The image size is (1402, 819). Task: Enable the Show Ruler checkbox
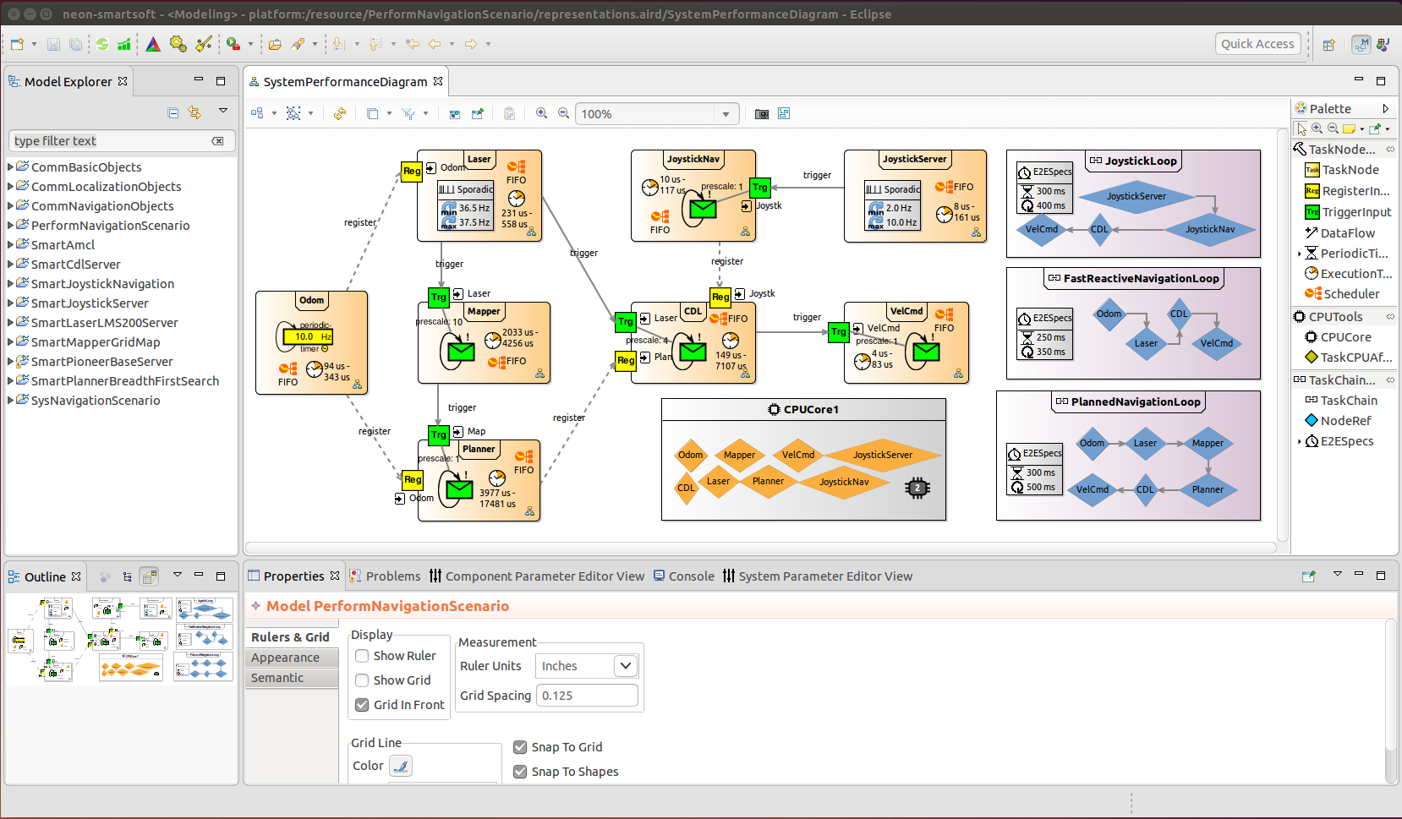point(362,656)
